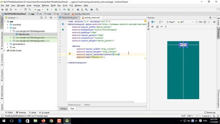Click the layout breadcrumb in navigation bar

(x=66, y=14)
